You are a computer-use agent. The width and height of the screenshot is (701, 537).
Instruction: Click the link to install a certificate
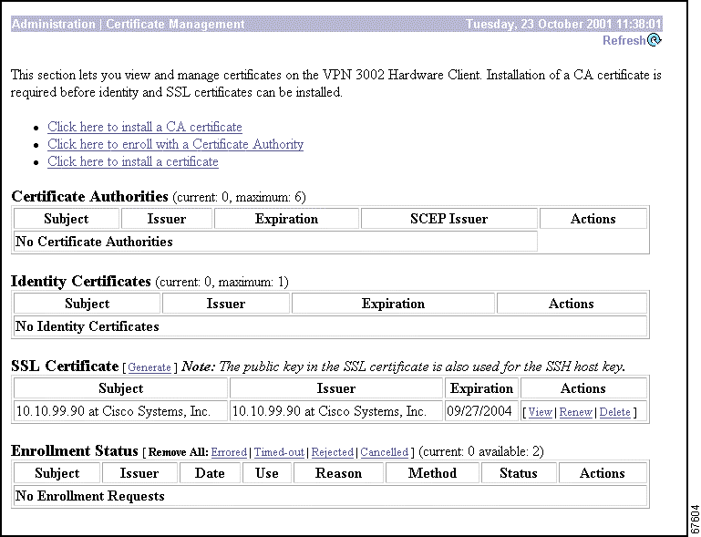tap(133, 162)
